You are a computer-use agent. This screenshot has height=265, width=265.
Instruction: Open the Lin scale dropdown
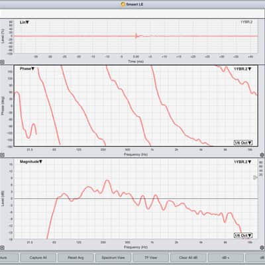25,23
